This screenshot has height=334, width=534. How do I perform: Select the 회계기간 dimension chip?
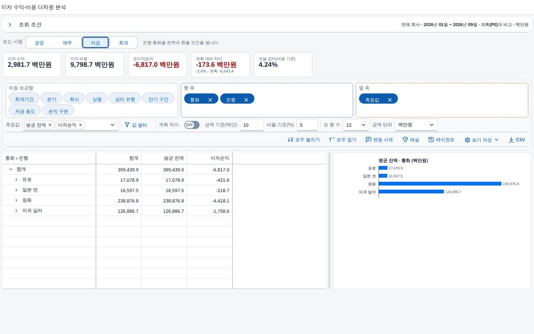point(24,98)
